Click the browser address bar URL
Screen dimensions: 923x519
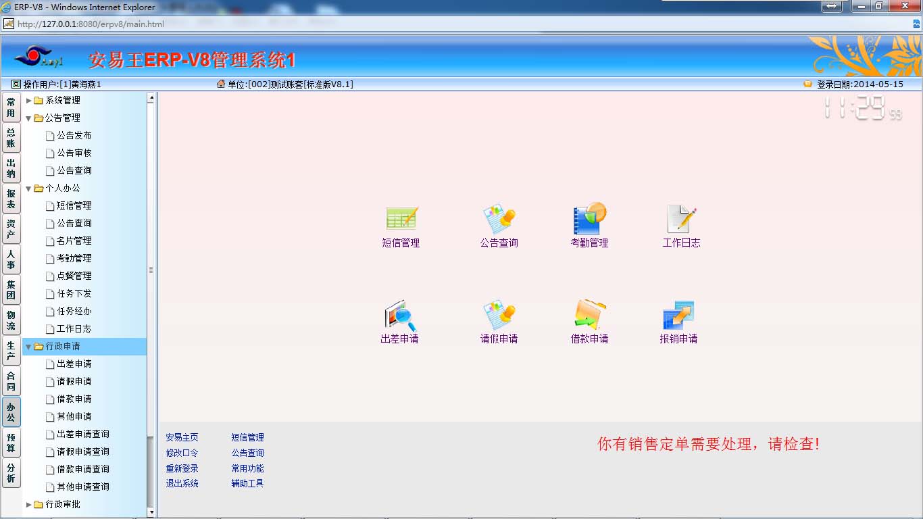(x=91, y=24)
